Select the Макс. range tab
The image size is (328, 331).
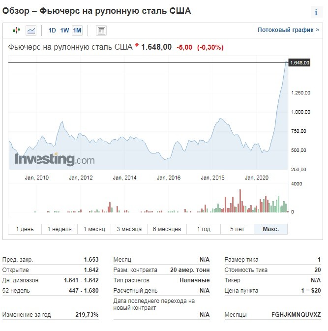[270, 229]
